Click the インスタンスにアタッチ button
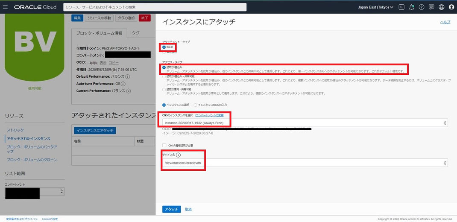Viewport: 457px width, 222px height. tap(95, 131)
